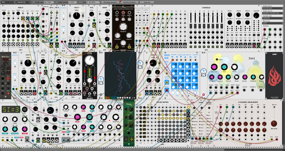Click the FINE knob on top-row VCO-1

72,25
